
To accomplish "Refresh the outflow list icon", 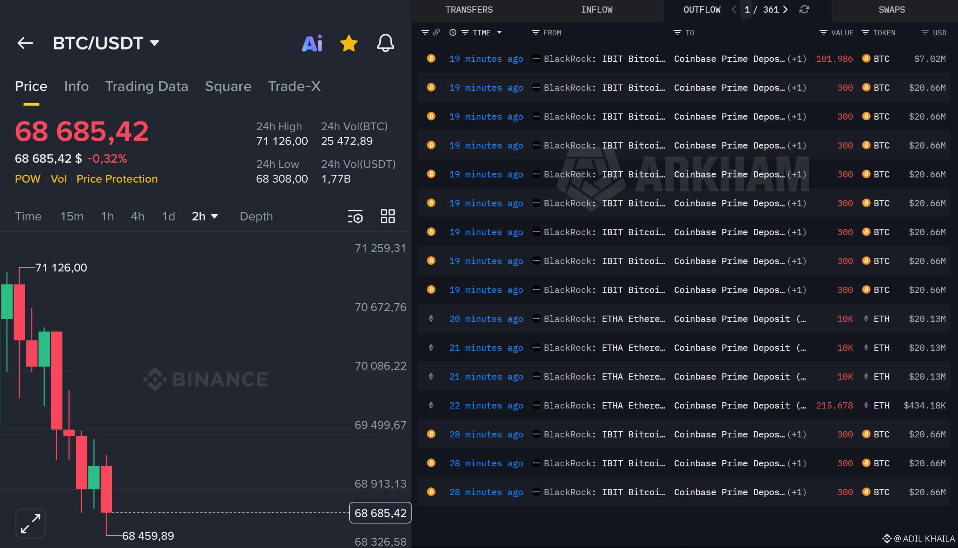I will point(804,10).
